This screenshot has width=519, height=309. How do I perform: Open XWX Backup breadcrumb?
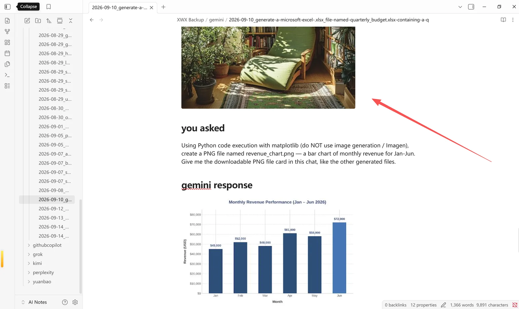click(x=190, y=20)
